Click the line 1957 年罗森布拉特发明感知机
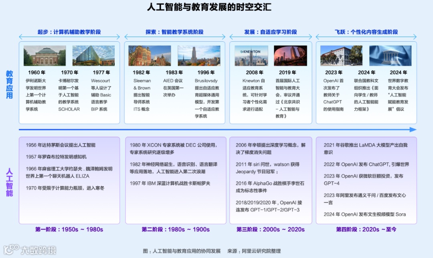Screen dimensions: 433x258 pyautogui.click(x=56, y=156)
